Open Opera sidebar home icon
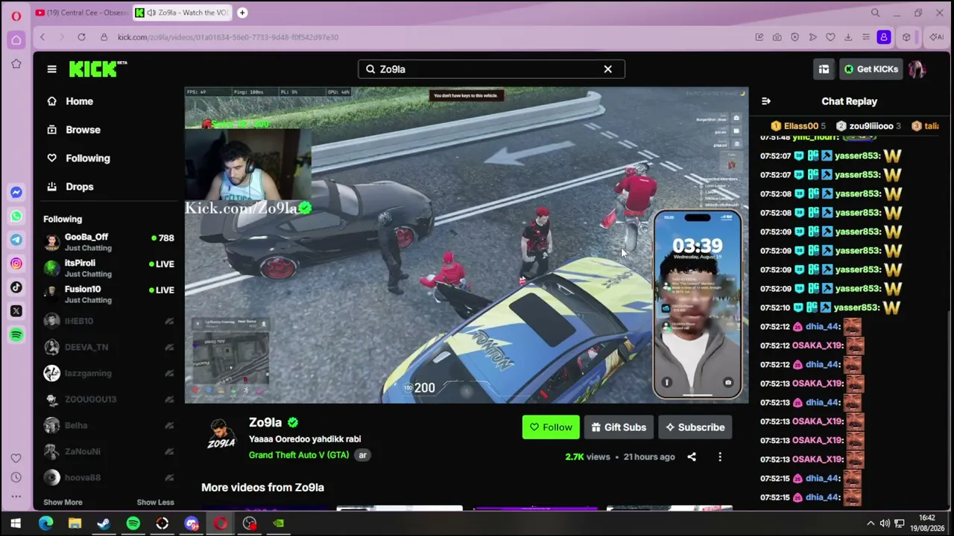Image resolution: width=954 pixels, height=536 pixels. click(x=16, y=40)
